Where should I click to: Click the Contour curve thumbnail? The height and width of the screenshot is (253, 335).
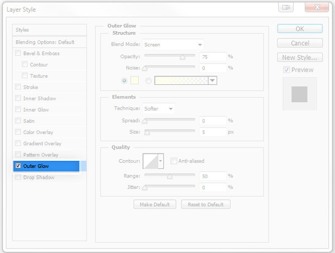pos(150,161)
